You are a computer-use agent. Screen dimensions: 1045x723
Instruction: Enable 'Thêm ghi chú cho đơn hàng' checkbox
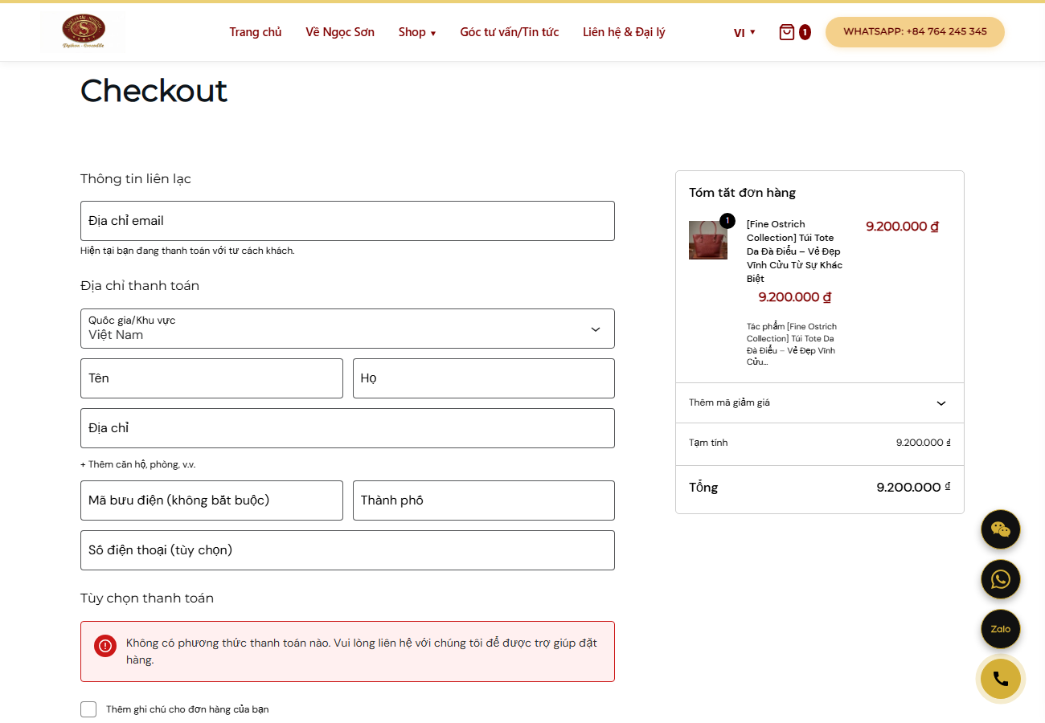pyautogui.click(x=88, y=709)
